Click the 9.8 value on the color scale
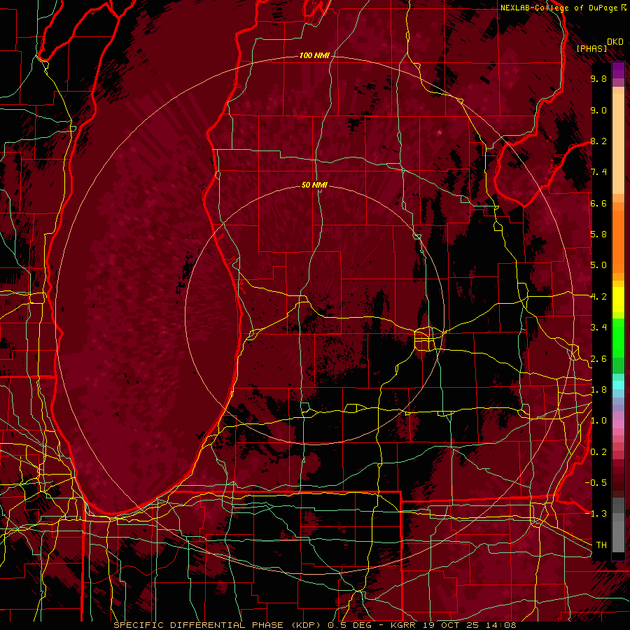 point(598,78)
